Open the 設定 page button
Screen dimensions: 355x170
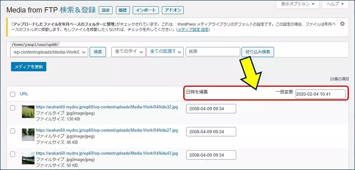click(x=106, y=10)
